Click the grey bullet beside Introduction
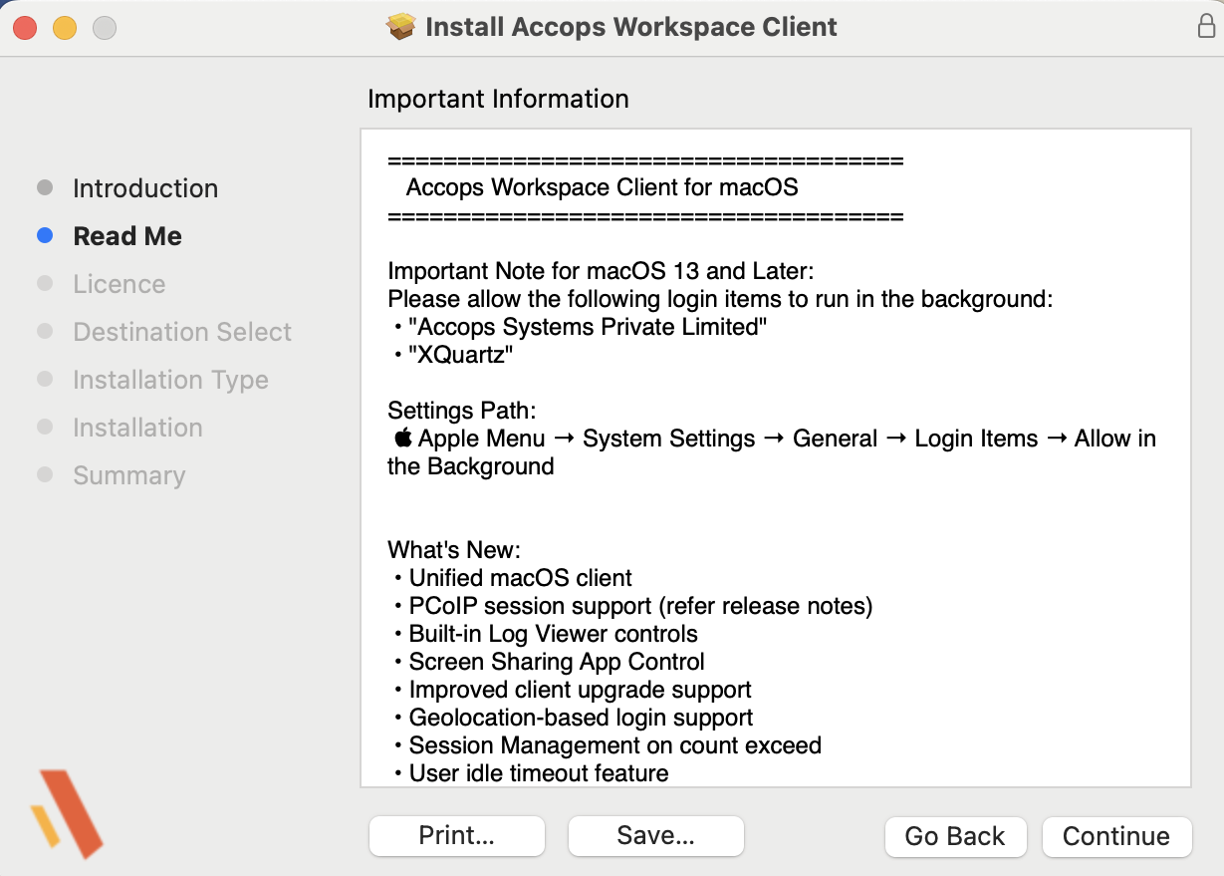 click(45, 188)
